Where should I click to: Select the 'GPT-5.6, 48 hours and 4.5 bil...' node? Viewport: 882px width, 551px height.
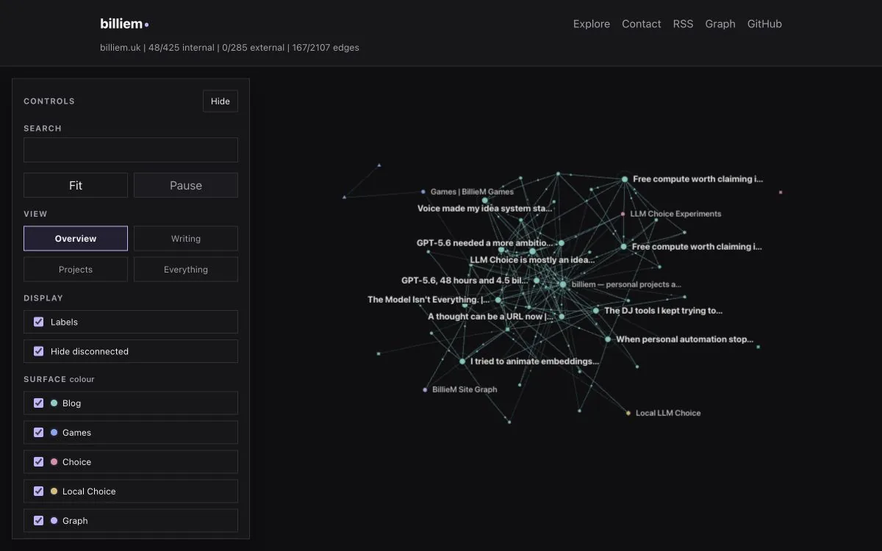(537, 281)
